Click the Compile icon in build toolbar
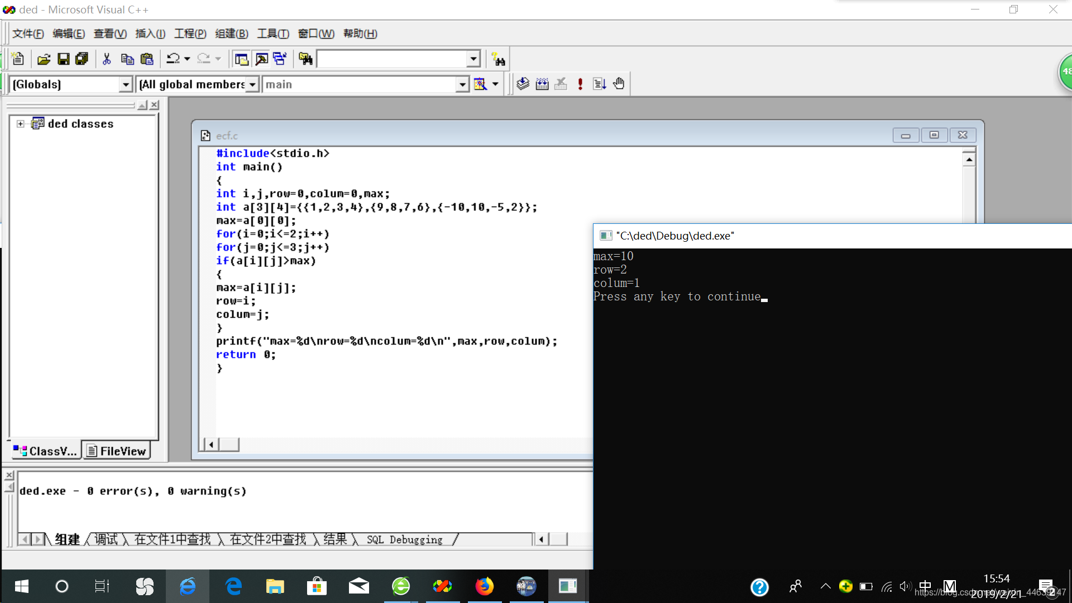1072x603 pixels. [523, 84]
